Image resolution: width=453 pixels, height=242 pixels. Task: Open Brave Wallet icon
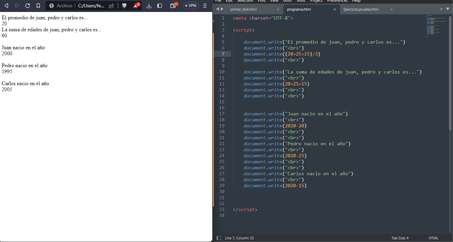coord(173,6)
